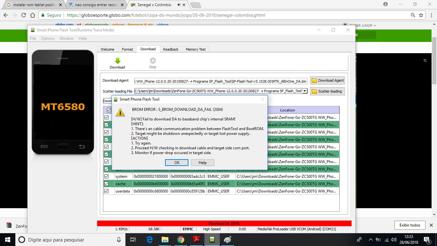The image size is (437, 246).
Task: Click the userdata partition name cell
Action: (x=123, y=191)
